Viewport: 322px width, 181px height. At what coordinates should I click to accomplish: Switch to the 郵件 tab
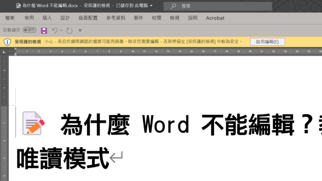[138, 18]
